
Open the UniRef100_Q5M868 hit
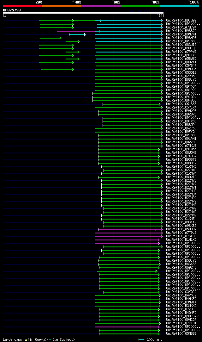pyautogui.click(x=181, y=334)
